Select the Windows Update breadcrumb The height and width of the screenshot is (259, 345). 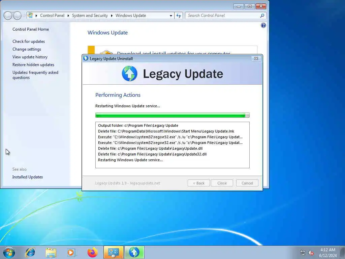pyautogui.click(x=131, y=16)
